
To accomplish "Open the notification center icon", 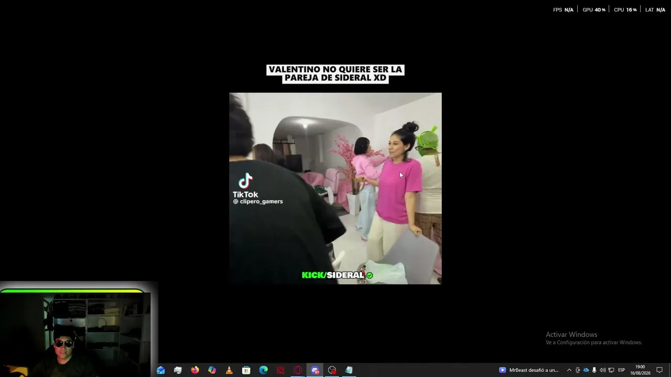I will (x=659, y=370).
